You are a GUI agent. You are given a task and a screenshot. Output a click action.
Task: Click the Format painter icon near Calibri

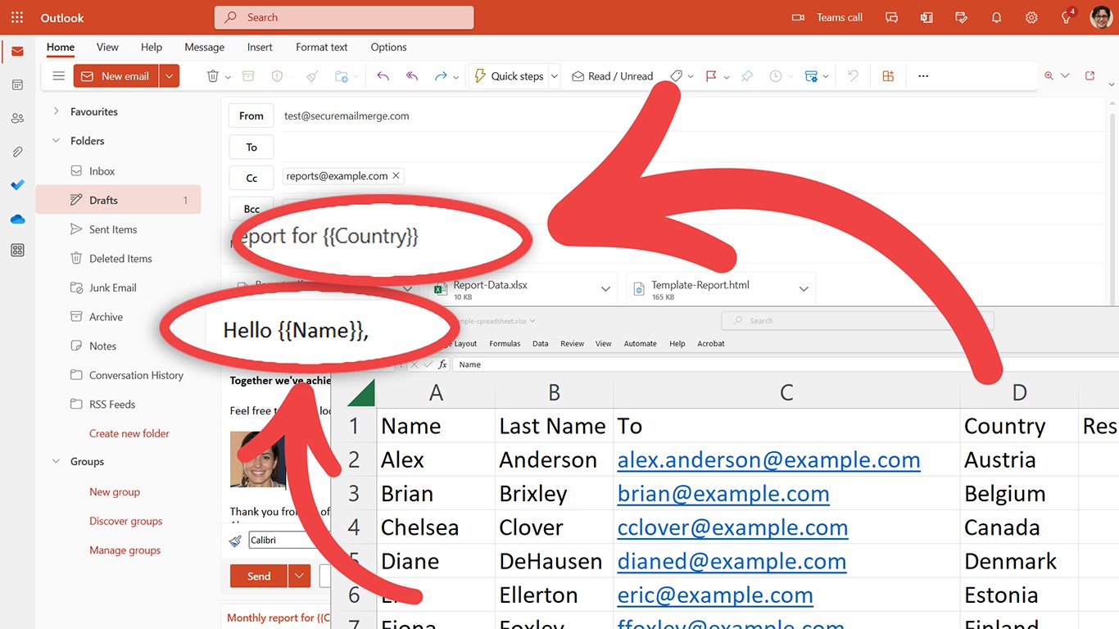click(236, 541)
